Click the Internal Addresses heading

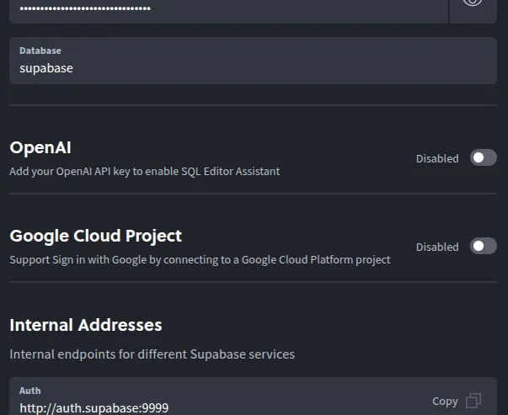(86, 324)
